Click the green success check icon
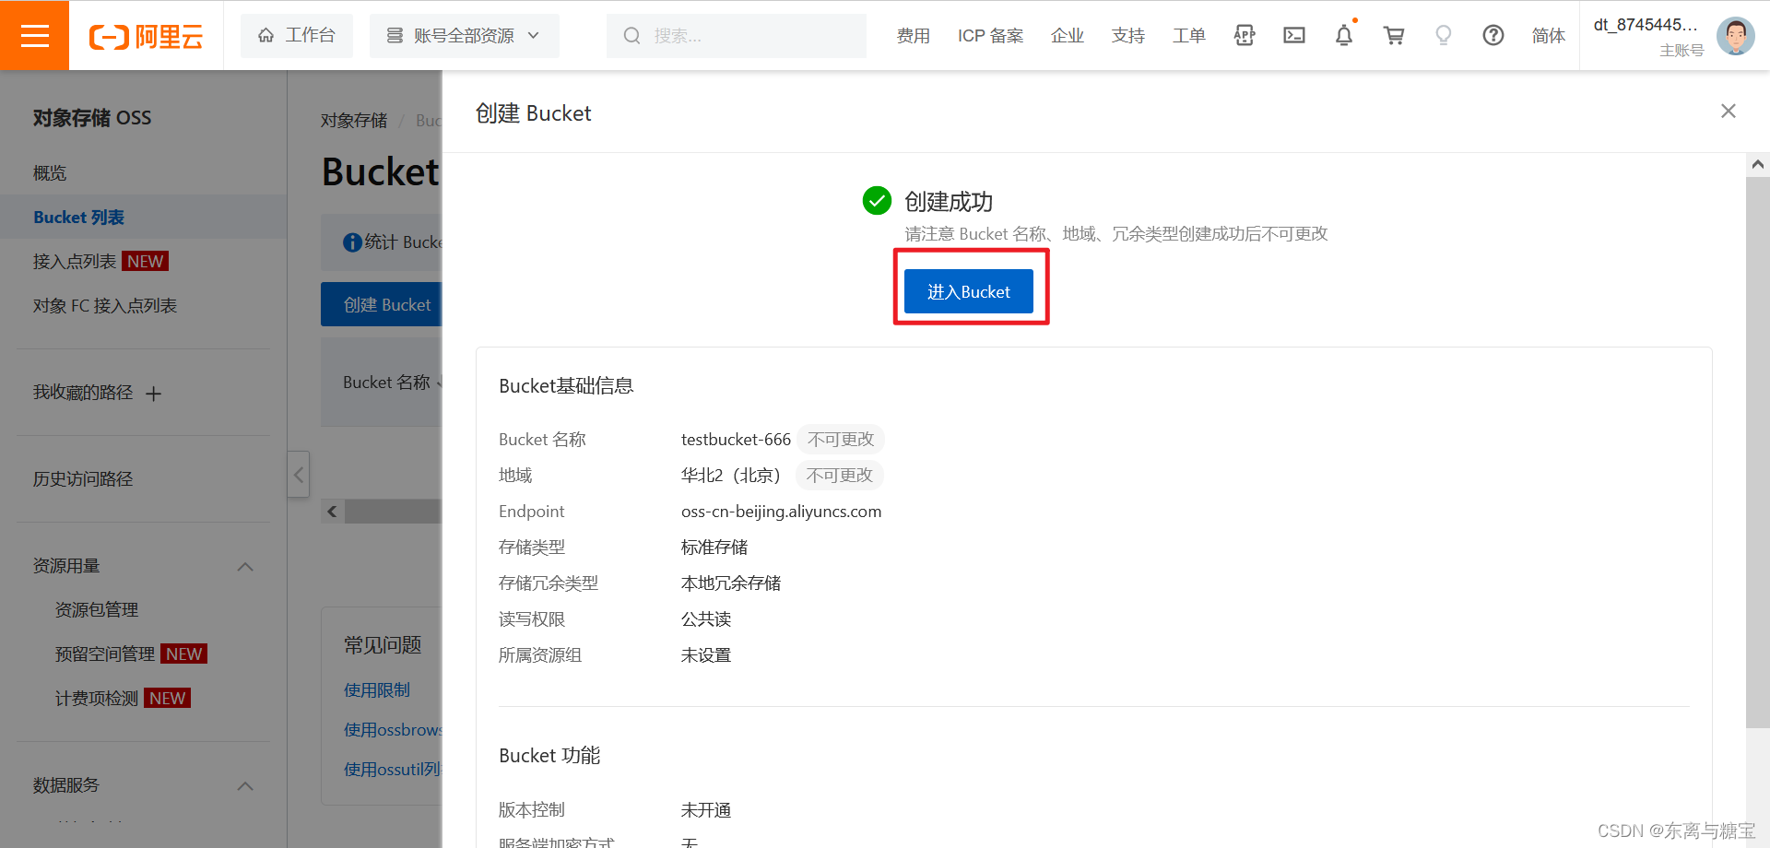Viewport: 1770px width, 848px height. point(877,200)
